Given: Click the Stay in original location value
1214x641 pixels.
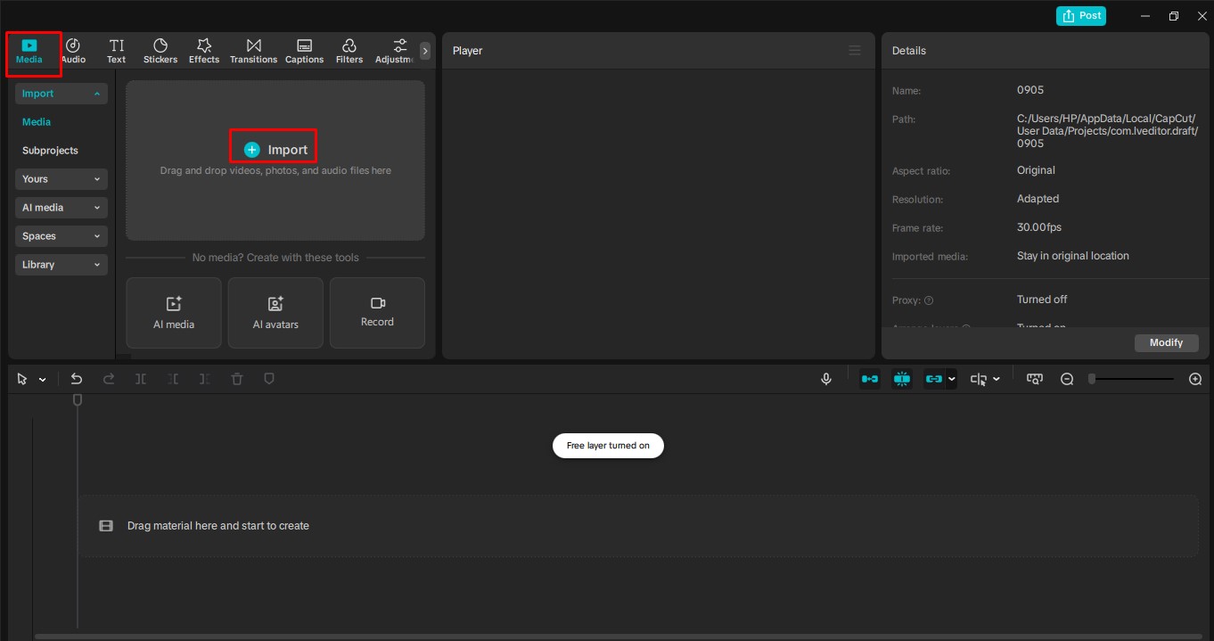Looking at the screenshot, I should (1073, 256).
